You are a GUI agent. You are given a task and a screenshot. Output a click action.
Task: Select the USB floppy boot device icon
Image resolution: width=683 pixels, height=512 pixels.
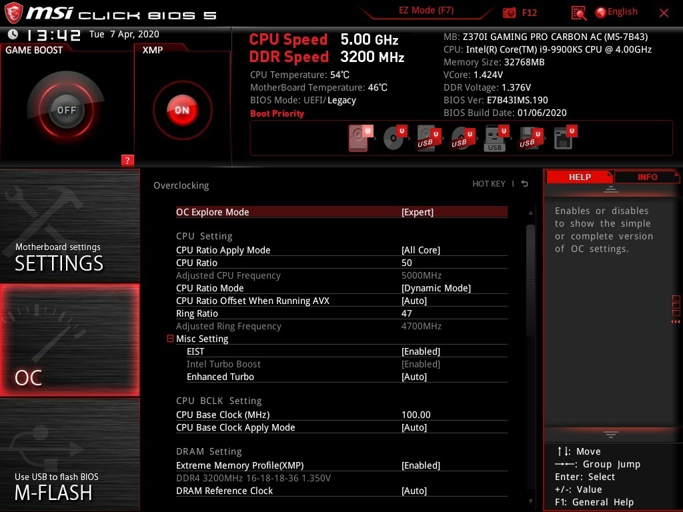click(x=530, y=139)
